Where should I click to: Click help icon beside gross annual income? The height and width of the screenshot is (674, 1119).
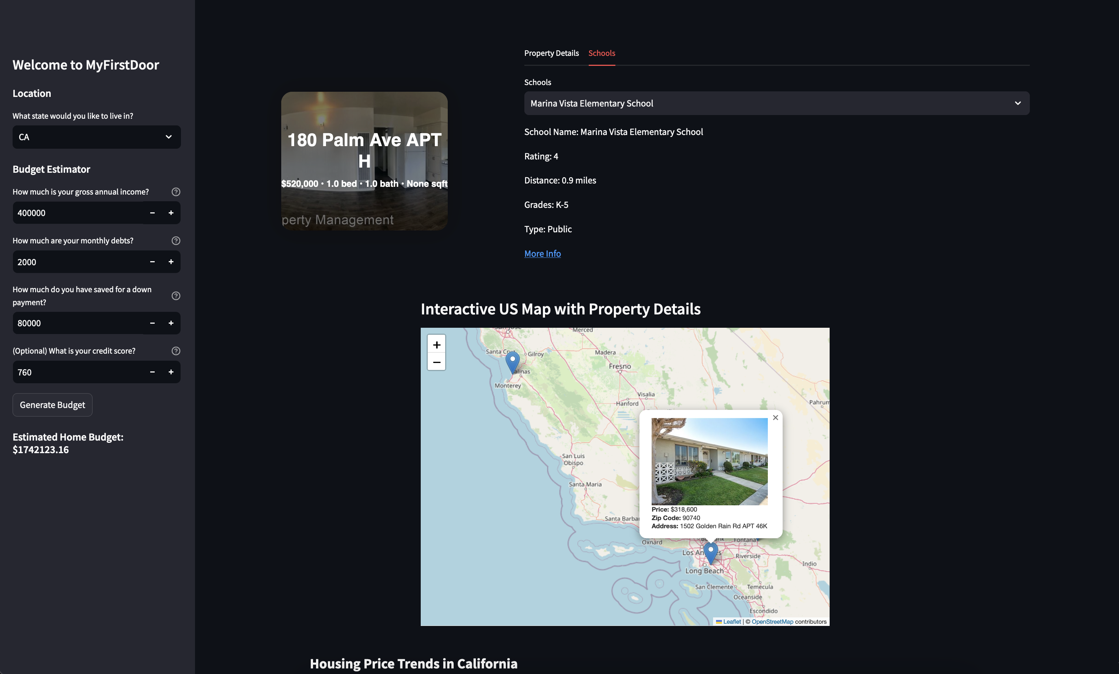(176, 192)
